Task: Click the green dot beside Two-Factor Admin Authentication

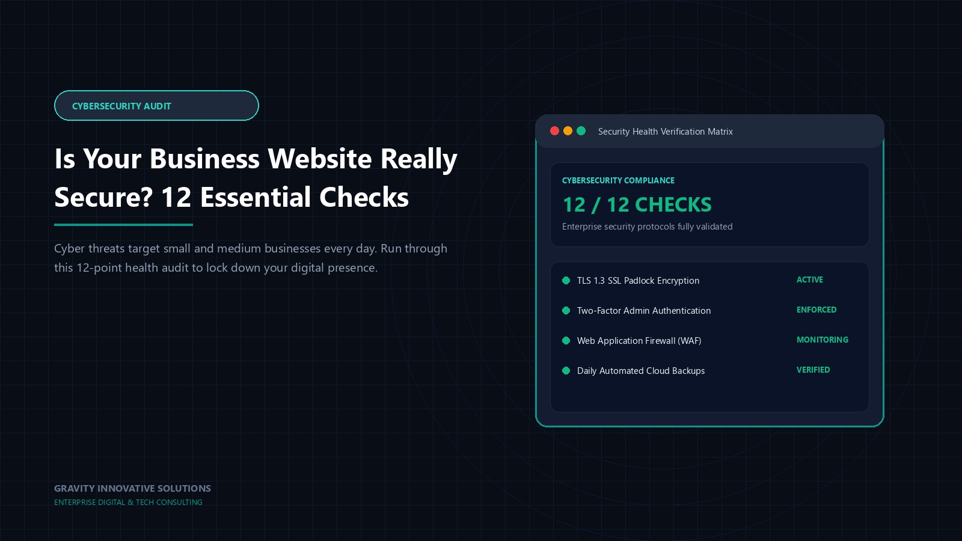Action: coord(566,311)
